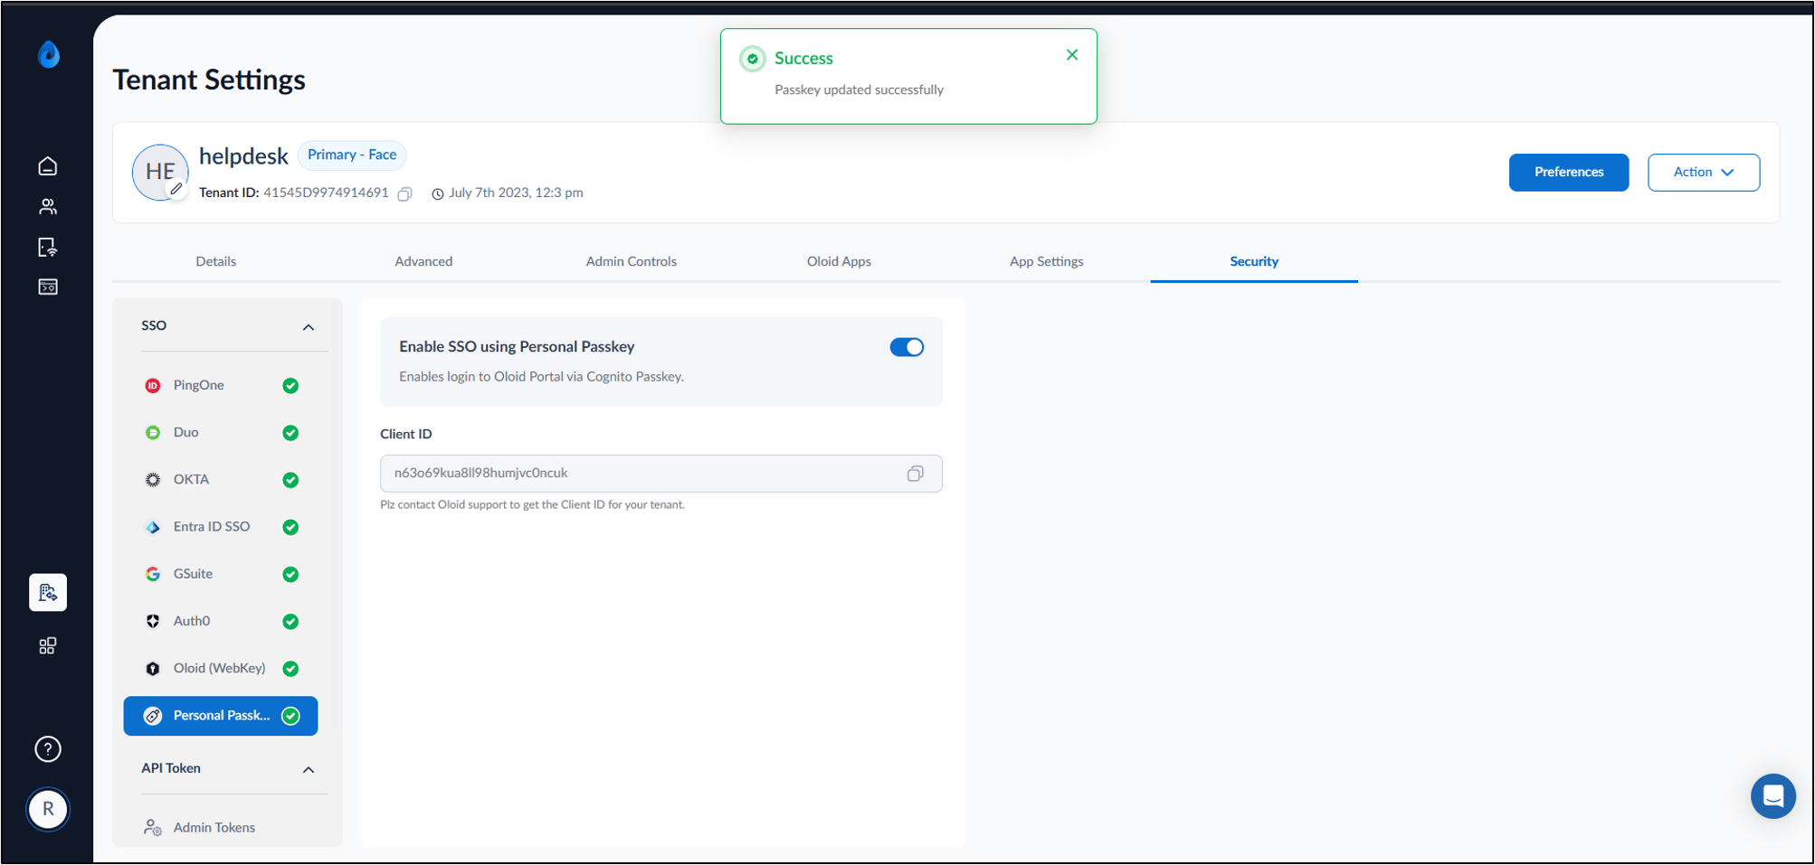Open the Home icon in left sidebar
The width and height of the screenshot is (1815, 865).
click(x=48, y=166)
